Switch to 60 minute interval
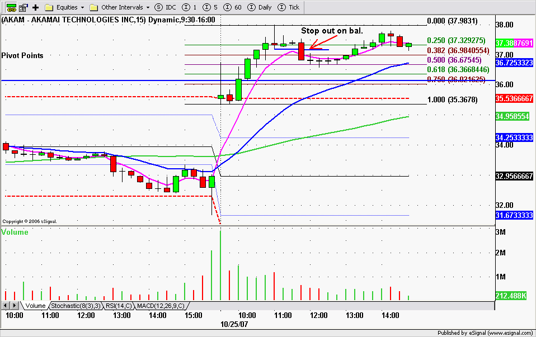 tap(232, 7)
